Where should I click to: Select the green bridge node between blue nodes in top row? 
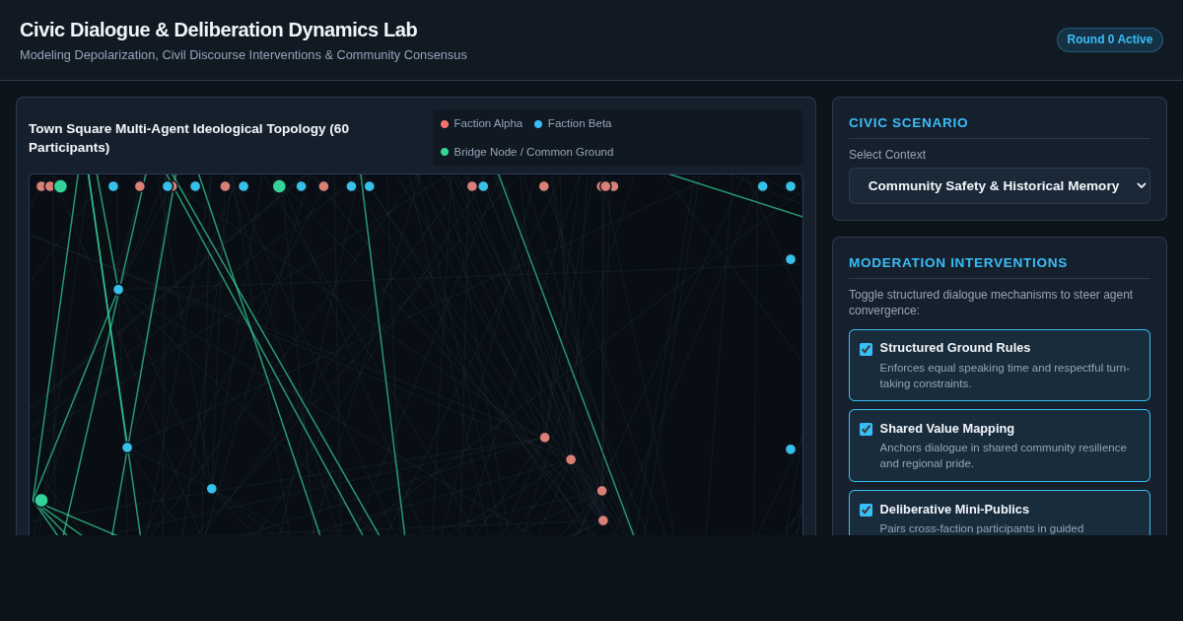[279, 186]
